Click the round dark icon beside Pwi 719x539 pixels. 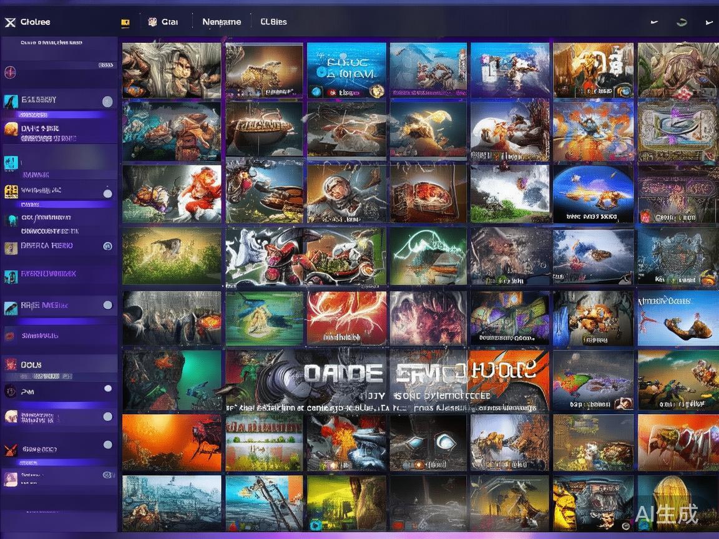coord(11,391)
